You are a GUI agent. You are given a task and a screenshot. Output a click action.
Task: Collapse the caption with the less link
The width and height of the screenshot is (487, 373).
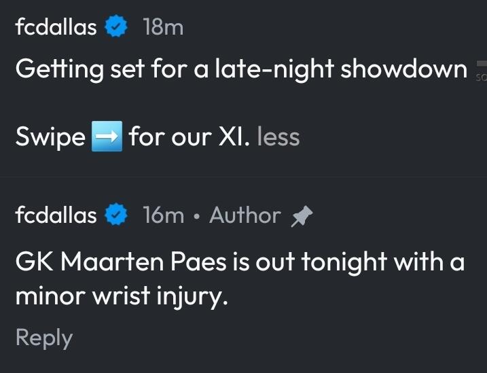click(x=278, y=137)
